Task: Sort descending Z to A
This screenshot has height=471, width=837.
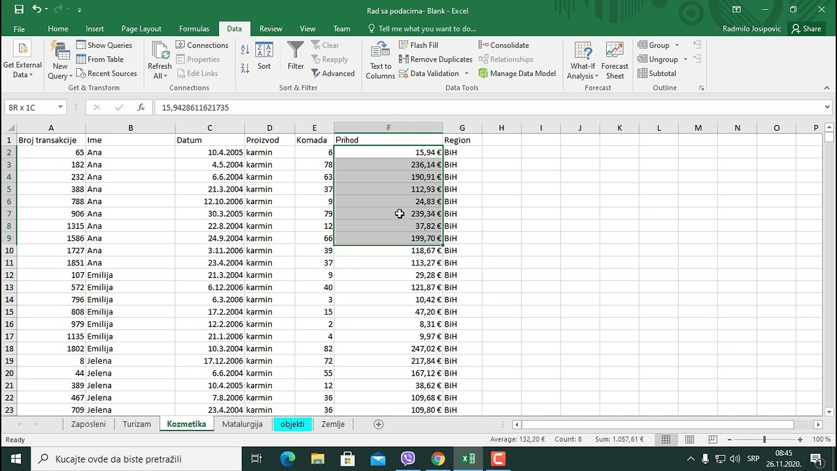Action: click(245, 67)
